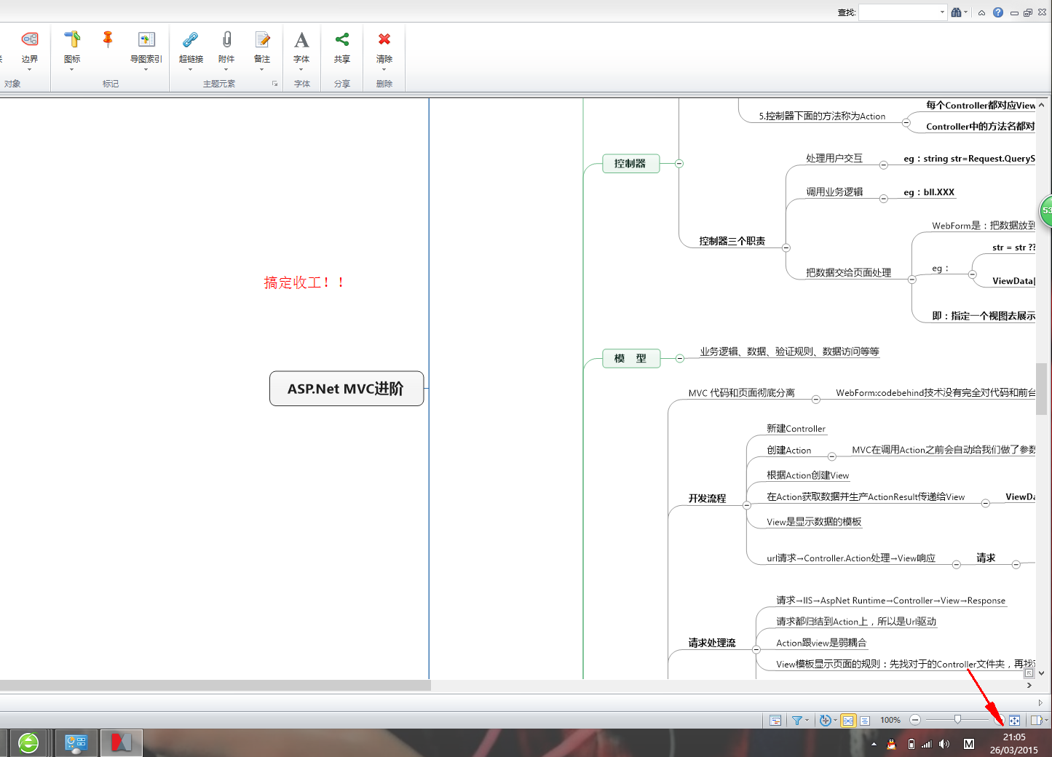1052x757 pixels.
Task: Open the green 360 browser taskbar icon
Action: [x=28, y=743]
